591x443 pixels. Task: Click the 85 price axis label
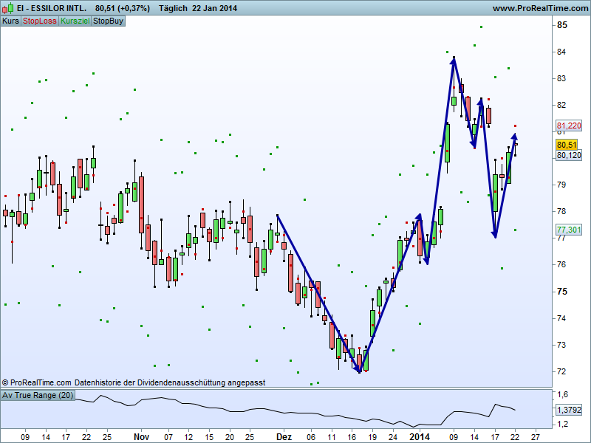[x=561, y=25]
